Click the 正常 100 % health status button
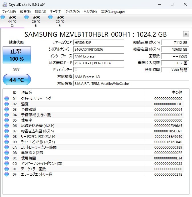This screenshot has width=192, height=197. pos(17,55)
